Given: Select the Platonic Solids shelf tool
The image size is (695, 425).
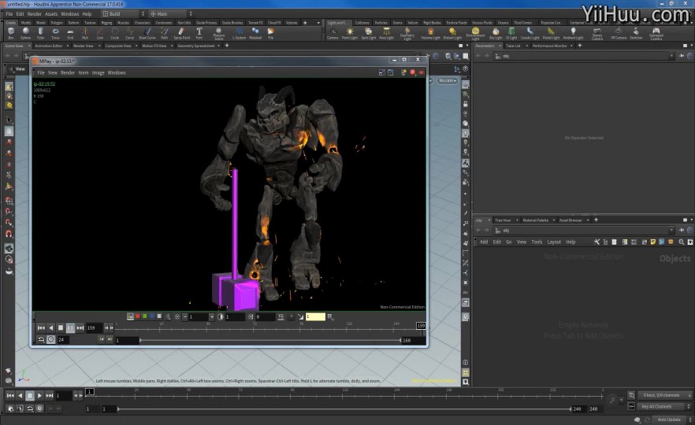Looking at the screenshot, I should click(x=219, y=34).
